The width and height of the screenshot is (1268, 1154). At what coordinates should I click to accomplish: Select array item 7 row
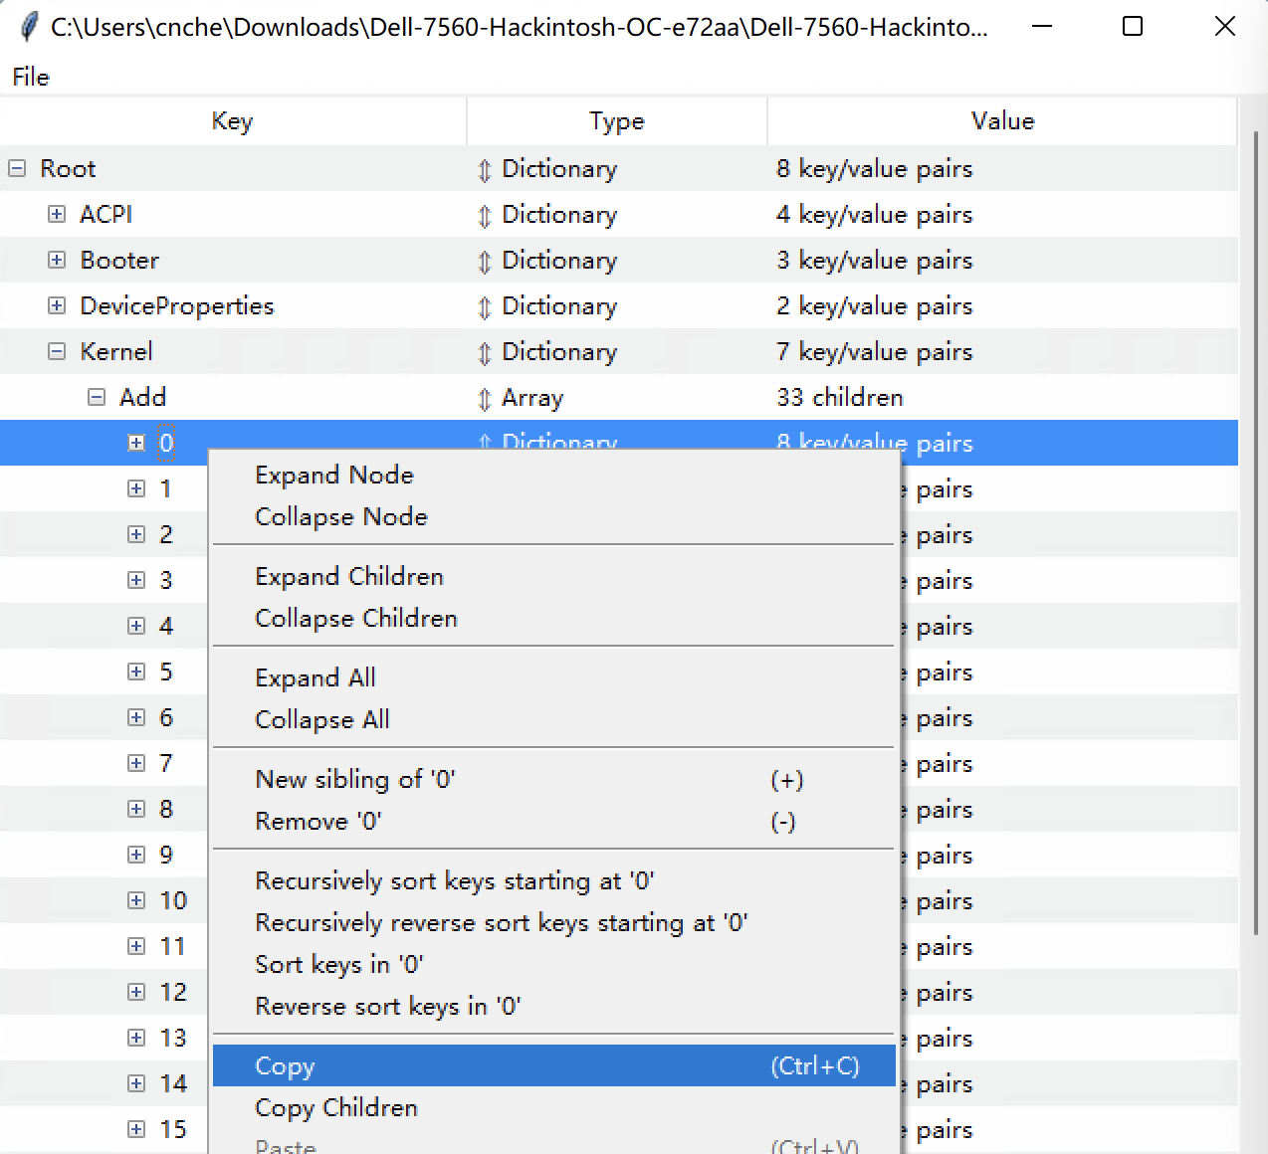(x=166, y=763)
